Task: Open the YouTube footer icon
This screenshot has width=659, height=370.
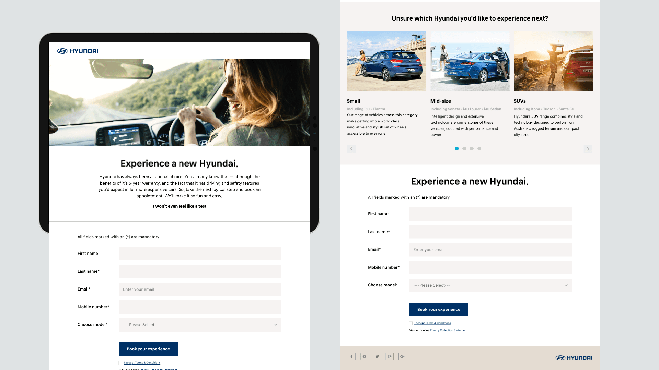Action: (364, 357)
